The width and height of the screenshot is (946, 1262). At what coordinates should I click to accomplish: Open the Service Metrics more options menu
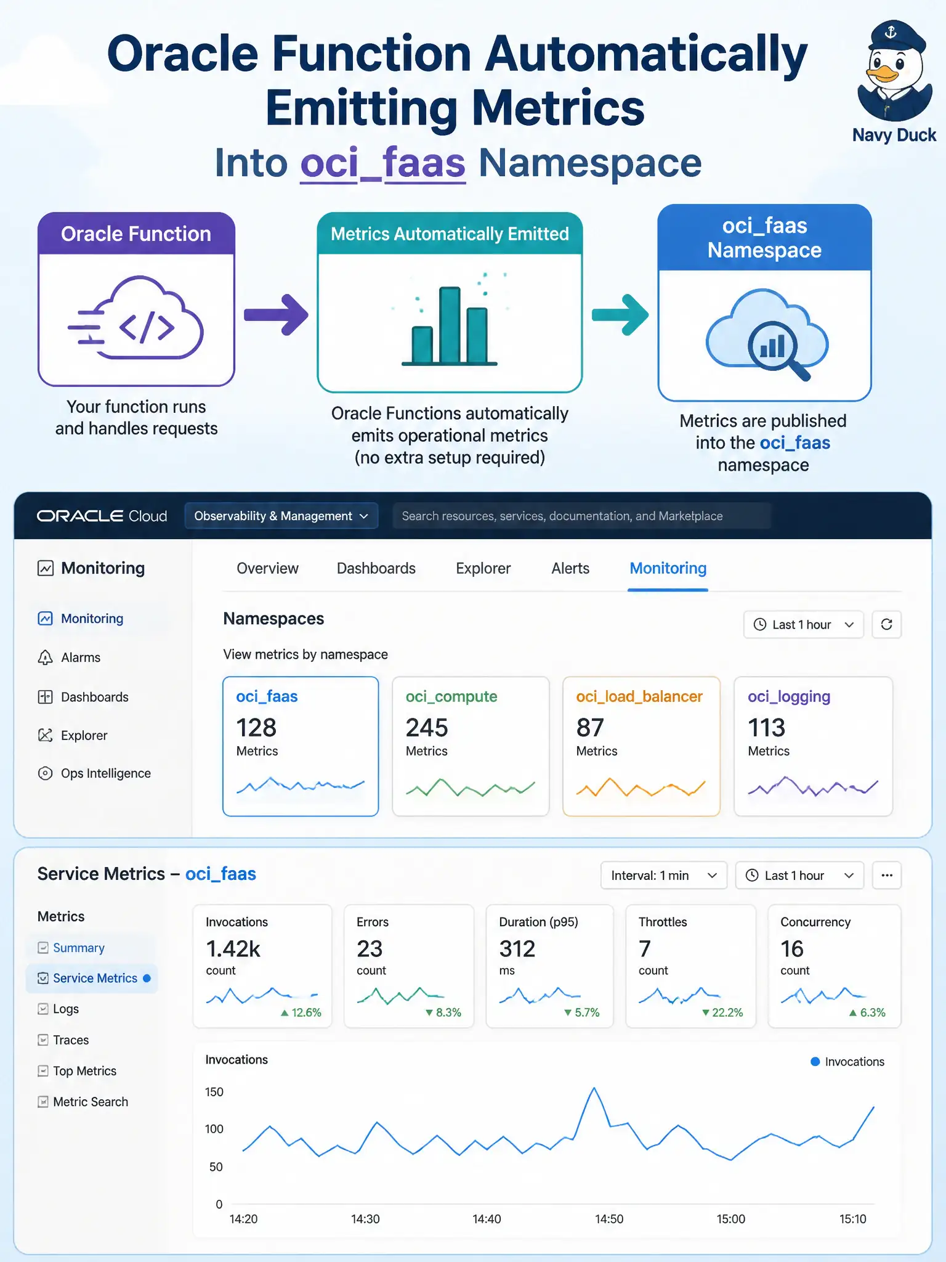(887, 876)
